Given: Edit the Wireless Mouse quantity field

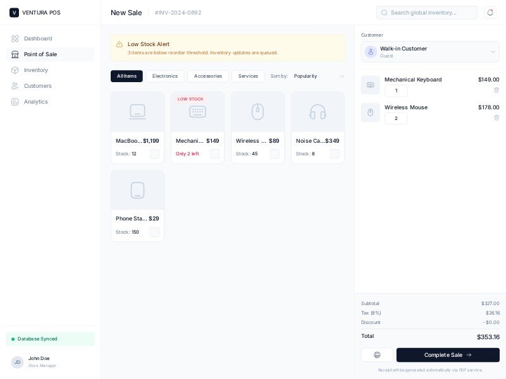Looking at the screenshot, I should (396, 119).
